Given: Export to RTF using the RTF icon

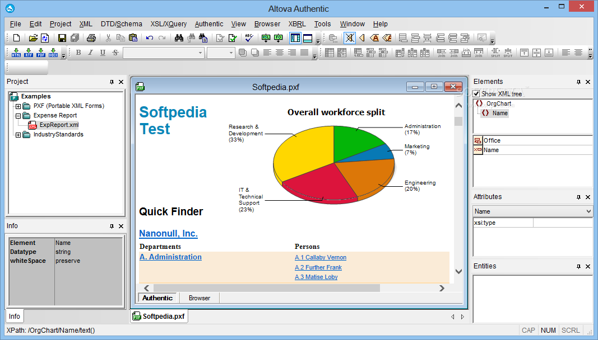Looking at the screenshot, I should pos(29,53).
